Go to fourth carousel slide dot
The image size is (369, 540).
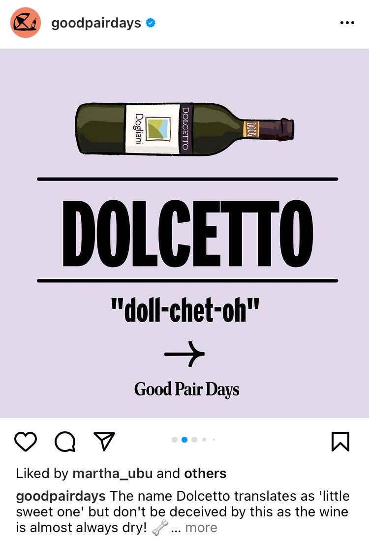point(204,440)
